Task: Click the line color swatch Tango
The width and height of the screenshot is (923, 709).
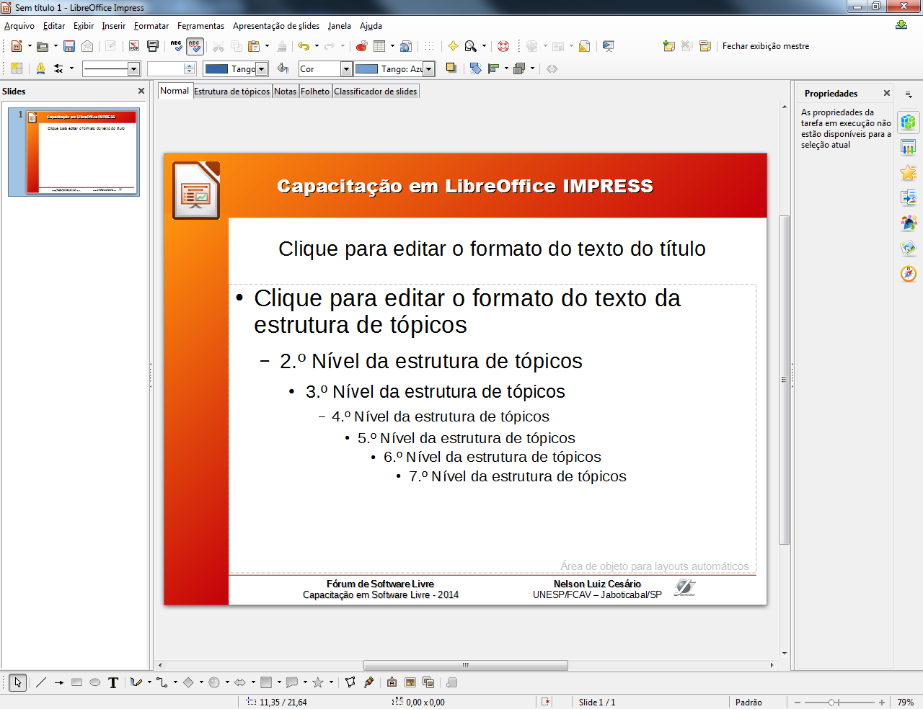Action: coord(216,69)
